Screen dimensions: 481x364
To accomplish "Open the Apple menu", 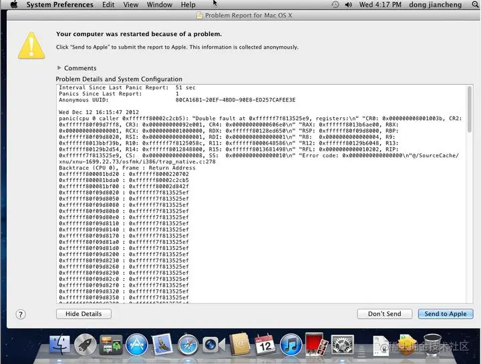I will tap(14, 5).
